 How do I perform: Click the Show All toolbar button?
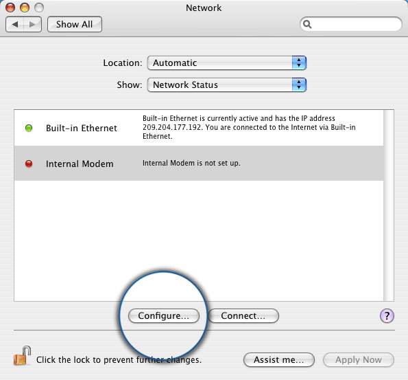(75, 25)
